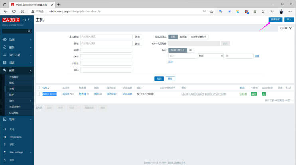Open the highlighted Zabbix server host link
This screenshot has width=296, height=165.
[49, 94]
